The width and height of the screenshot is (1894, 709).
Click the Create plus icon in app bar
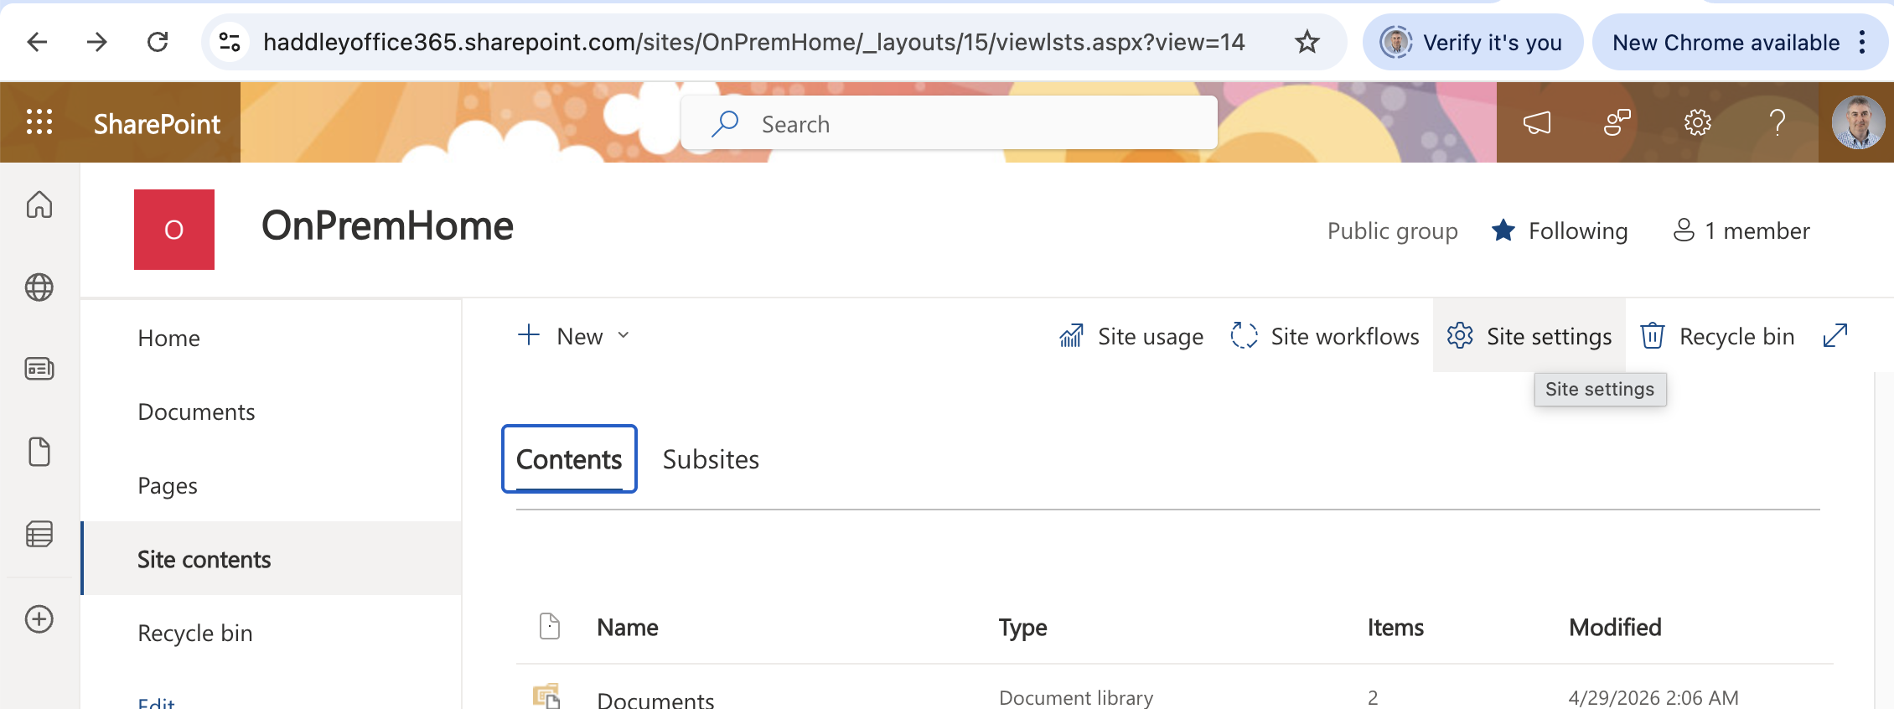pos(39,619)
